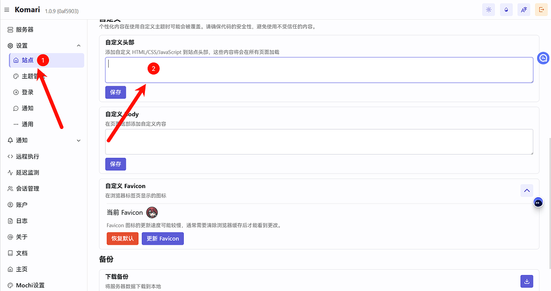This screenshot has height=291, width=551.
Task: Click the current Favicon avatar image
Action: point(152,212)
